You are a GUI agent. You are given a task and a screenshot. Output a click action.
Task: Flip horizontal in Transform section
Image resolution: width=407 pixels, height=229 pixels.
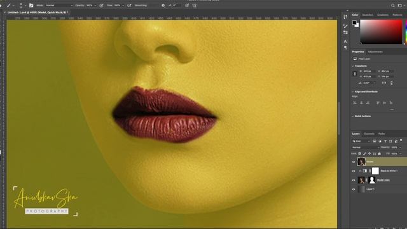click(384, 83)
